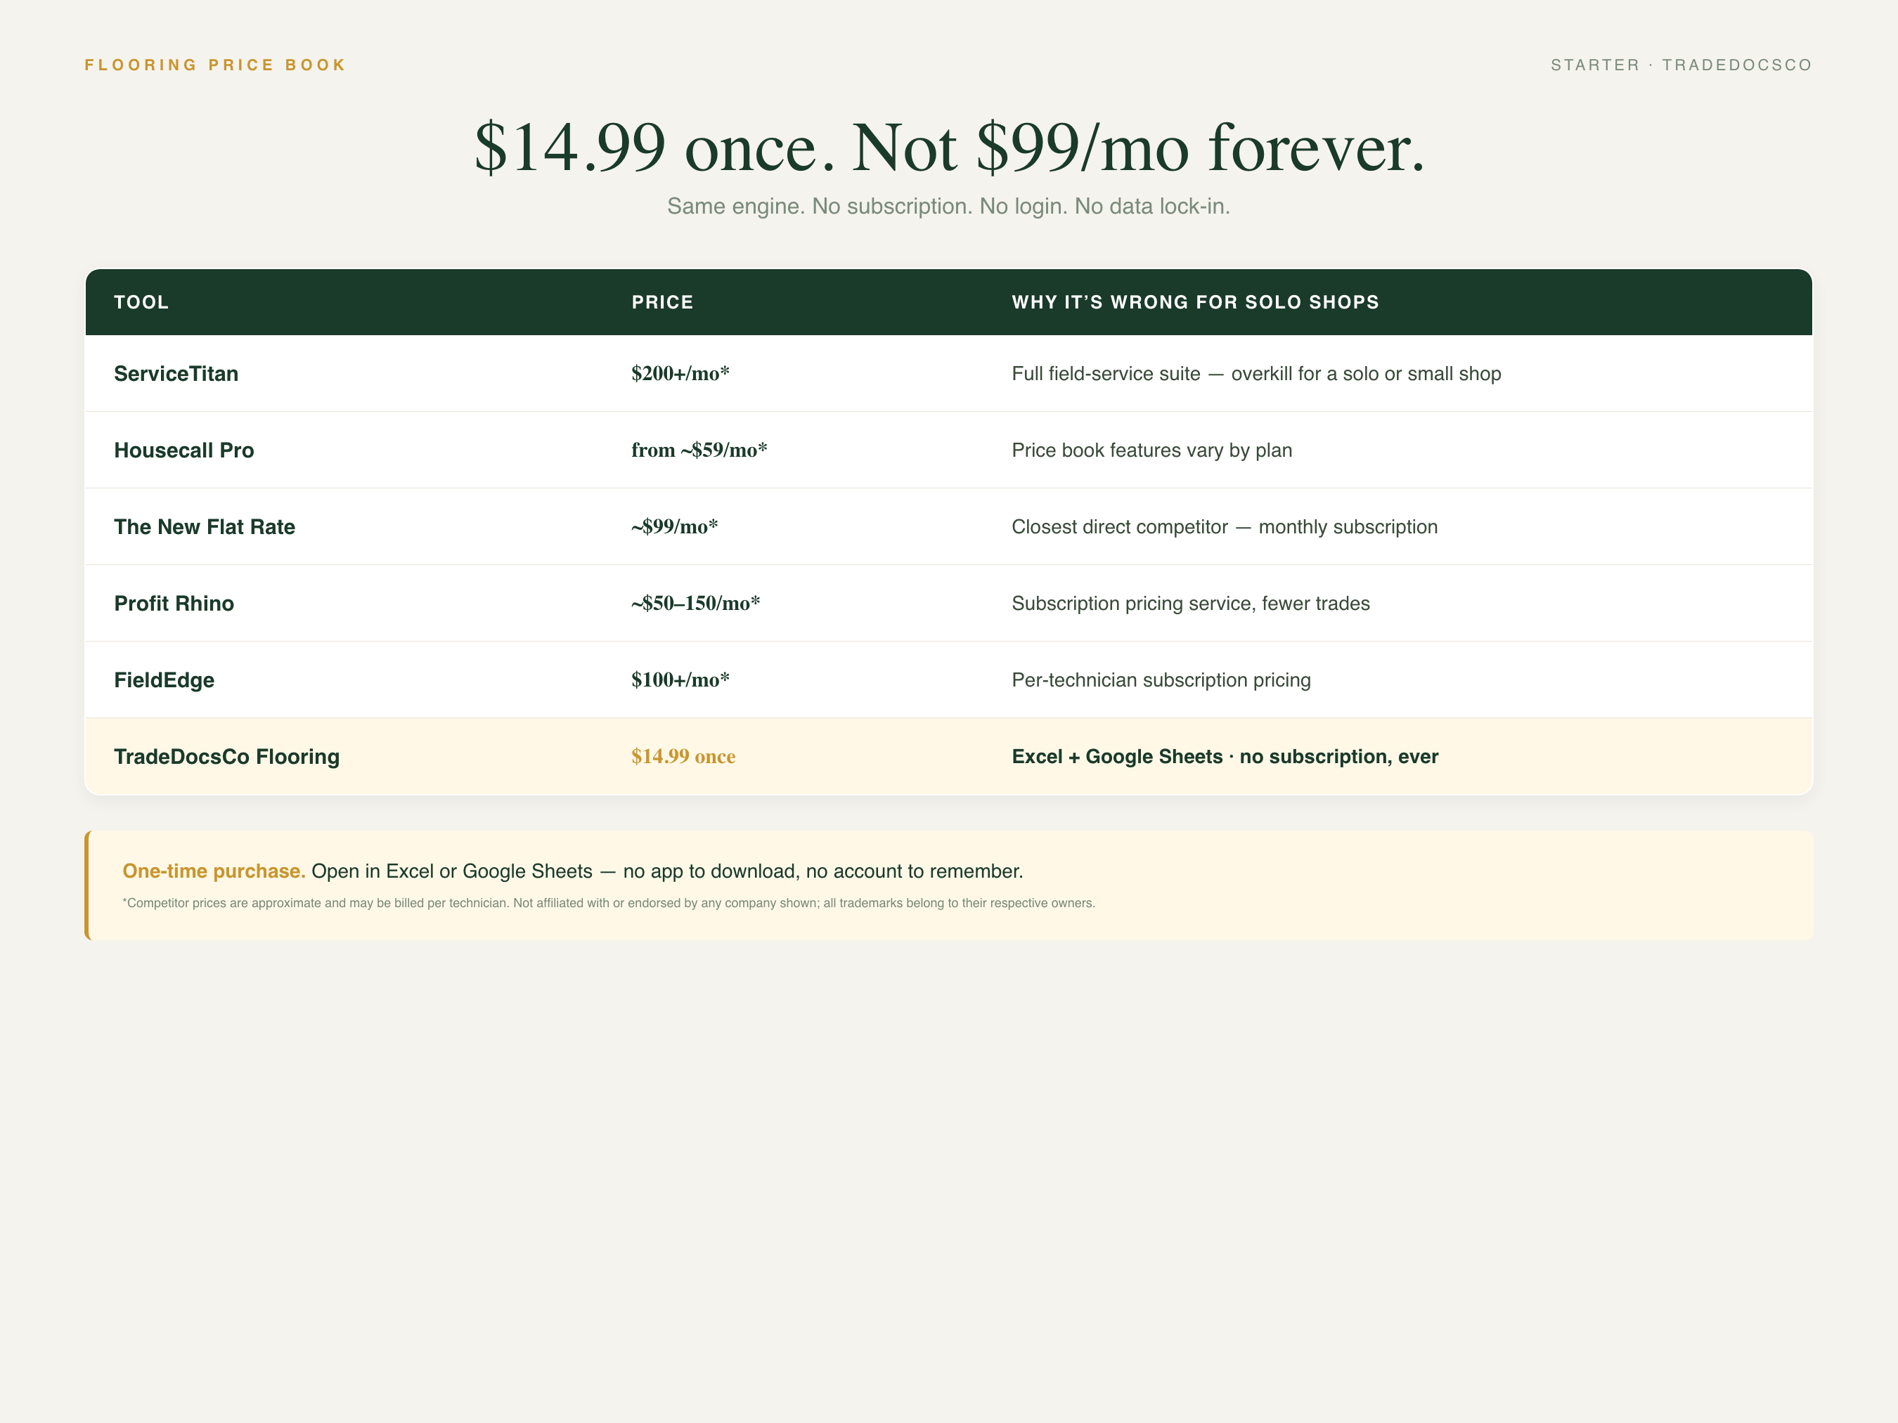
Task: Click the TOOL column header
Action: [x=141, y=302]
